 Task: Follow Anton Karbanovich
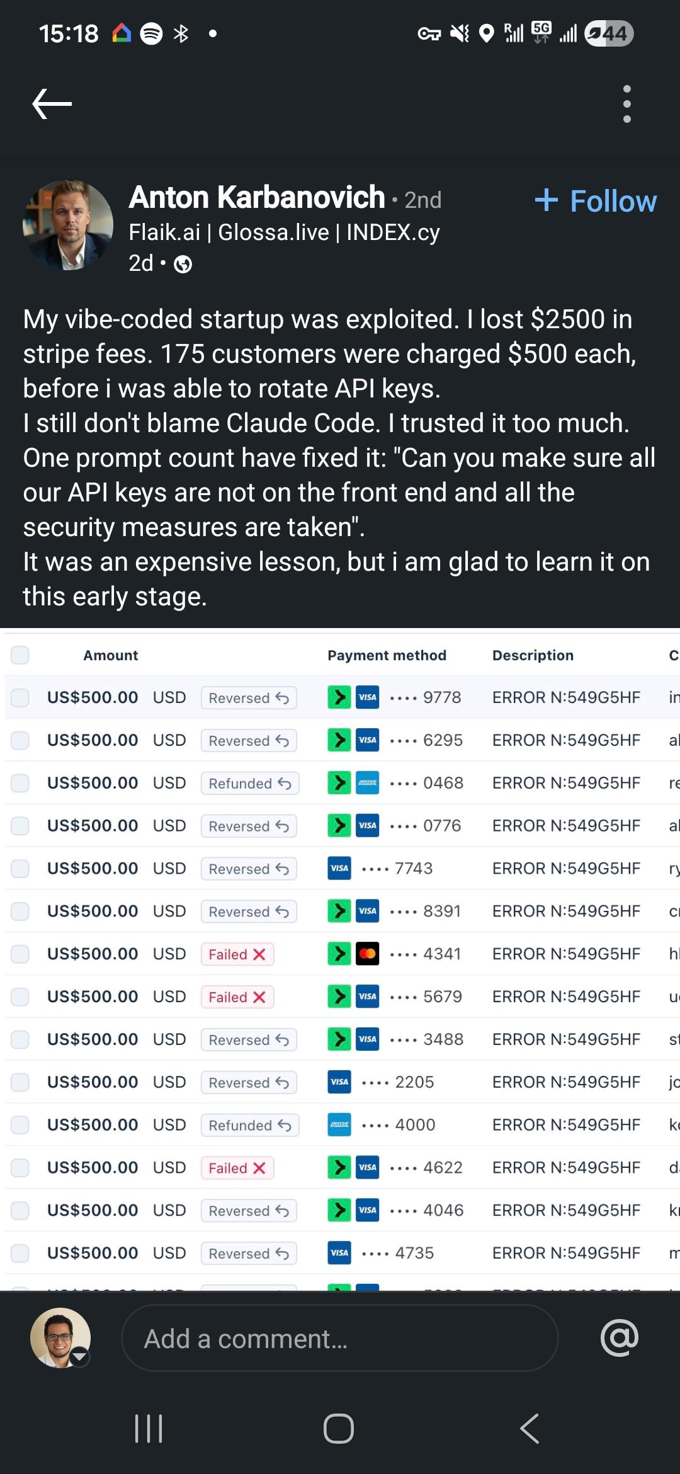pyautogui.click(x=596, y=202)
